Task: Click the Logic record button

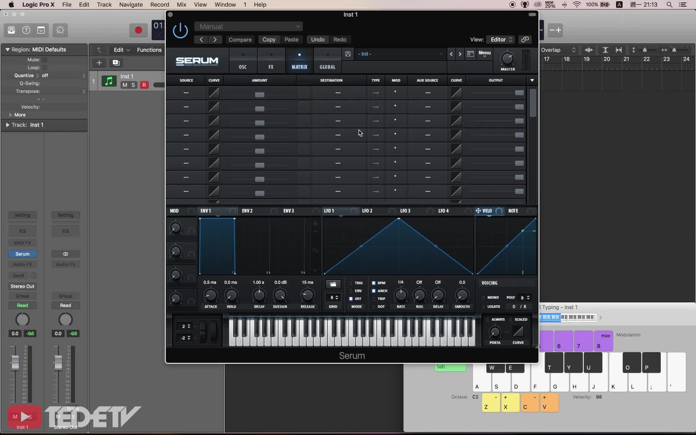Action: pos(138,30)
